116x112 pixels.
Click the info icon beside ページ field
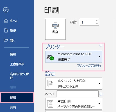(101, 94)
